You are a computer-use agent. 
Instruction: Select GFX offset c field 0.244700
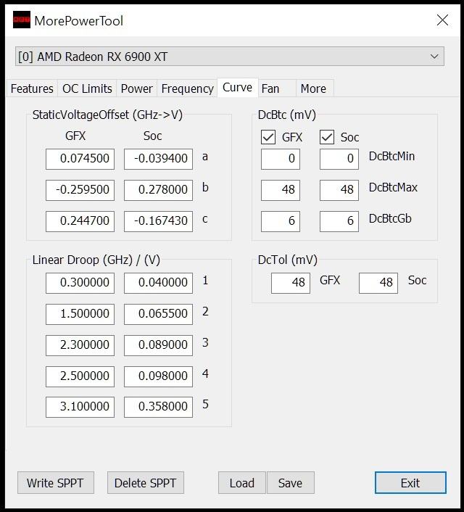click(x=80, y=221)
